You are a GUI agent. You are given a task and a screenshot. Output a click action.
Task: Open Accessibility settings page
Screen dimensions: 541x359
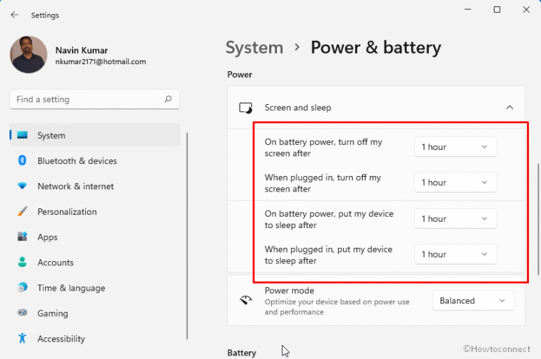point(95,339)
